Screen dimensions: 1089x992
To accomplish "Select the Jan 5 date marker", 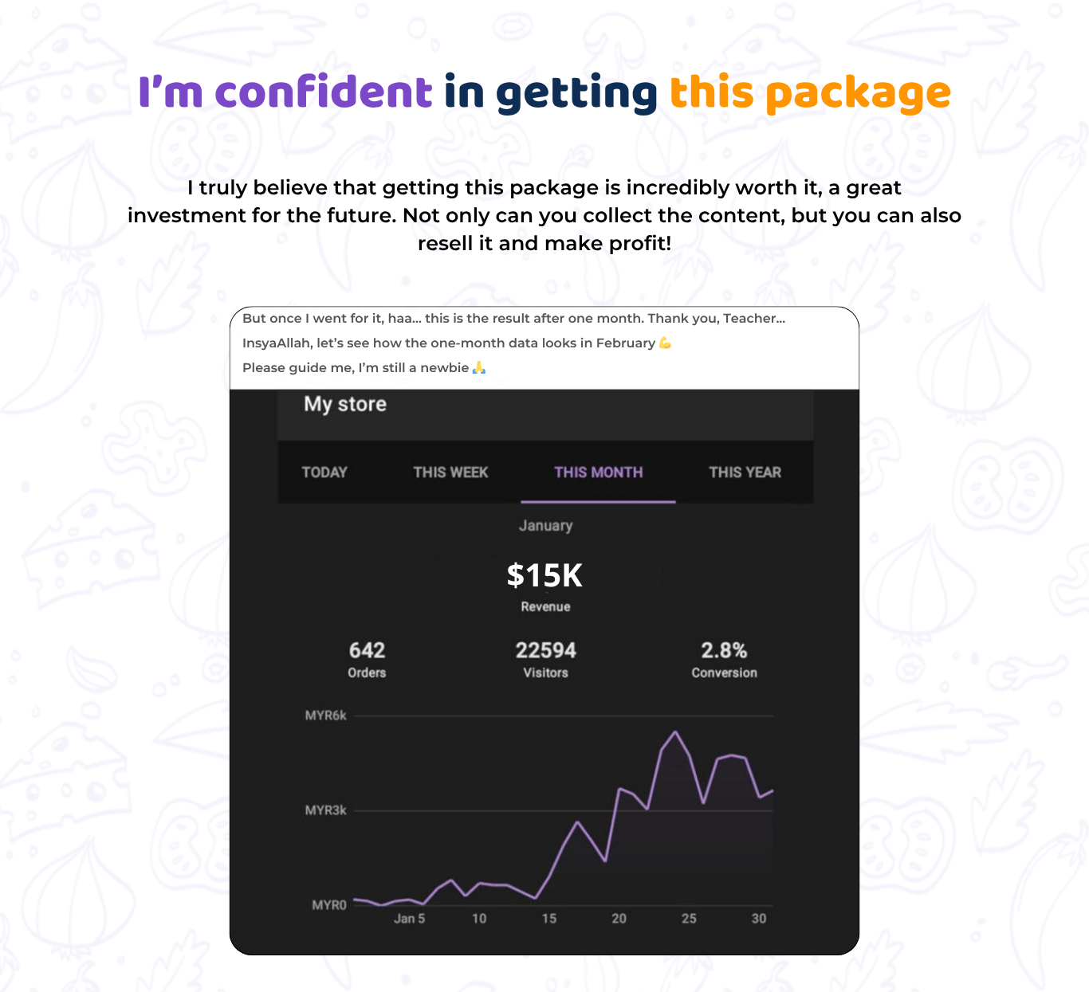I will 409,919.
